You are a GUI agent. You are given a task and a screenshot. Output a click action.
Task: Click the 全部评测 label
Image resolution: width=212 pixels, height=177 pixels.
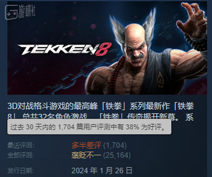[20, 155]
